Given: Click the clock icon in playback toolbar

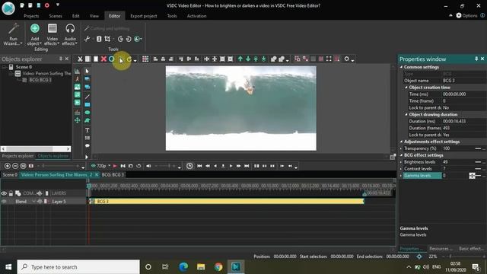Looking at the screenshot, I should pyautogui.click(x=189, y=166).
